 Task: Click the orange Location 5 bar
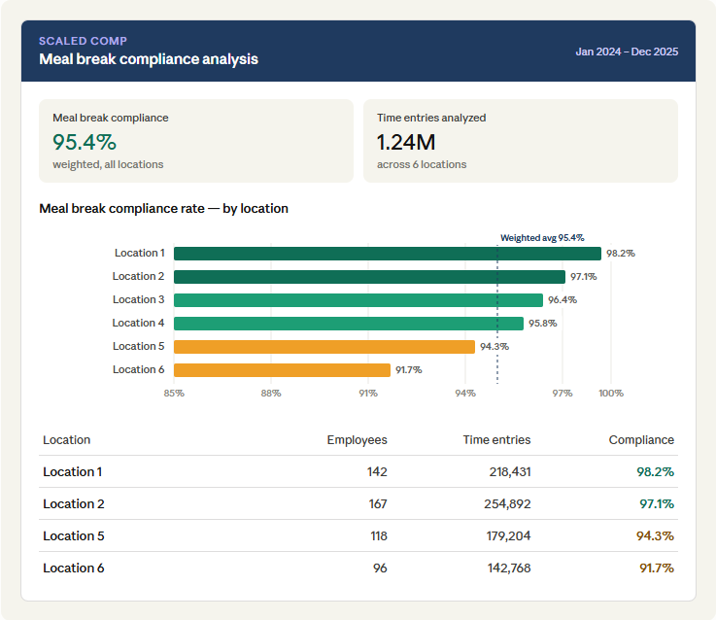coord(324,347)
